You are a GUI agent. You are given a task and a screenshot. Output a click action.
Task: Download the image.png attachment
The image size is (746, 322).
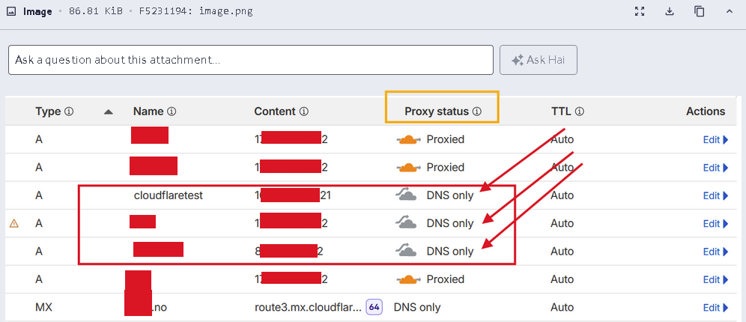(670, 11)
